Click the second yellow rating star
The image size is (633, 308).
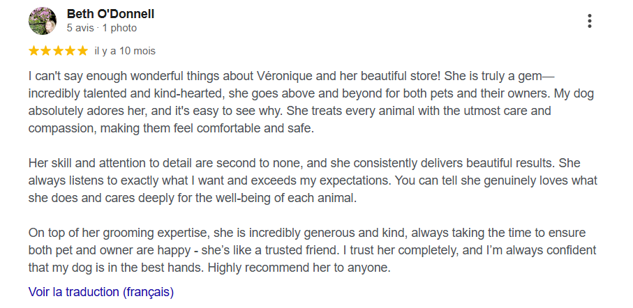click(x=45, y=51)
